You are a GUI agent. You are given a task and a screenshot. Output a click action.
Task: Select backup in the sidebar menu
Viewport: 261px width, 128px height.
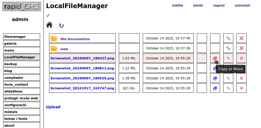22,64
